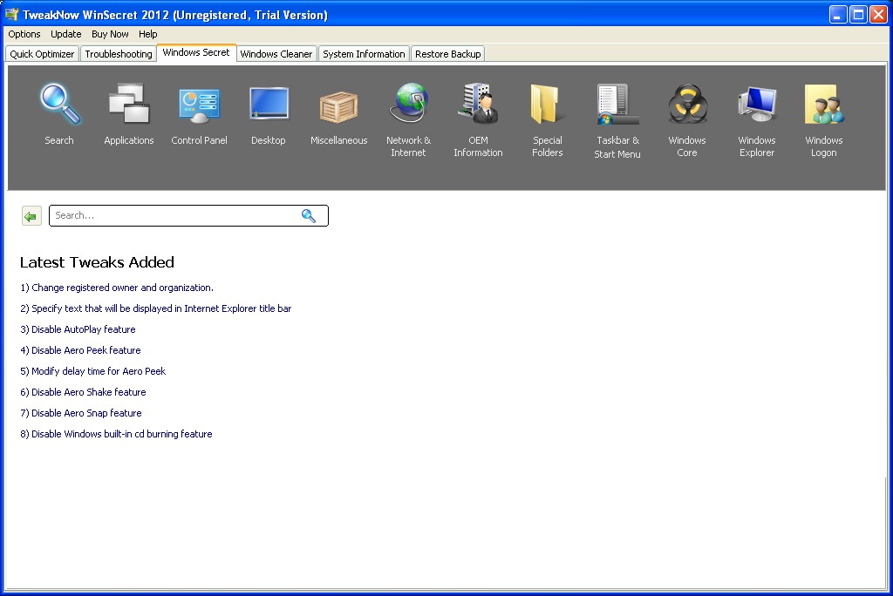Open Internet Explorer title bar text tweak

(x=155, y=308)
